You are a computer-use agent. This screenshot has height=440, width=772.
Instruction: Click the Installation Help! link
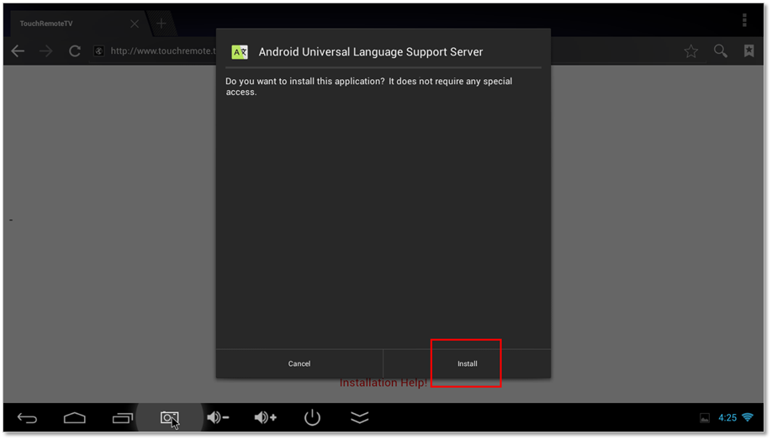(383, 383)
